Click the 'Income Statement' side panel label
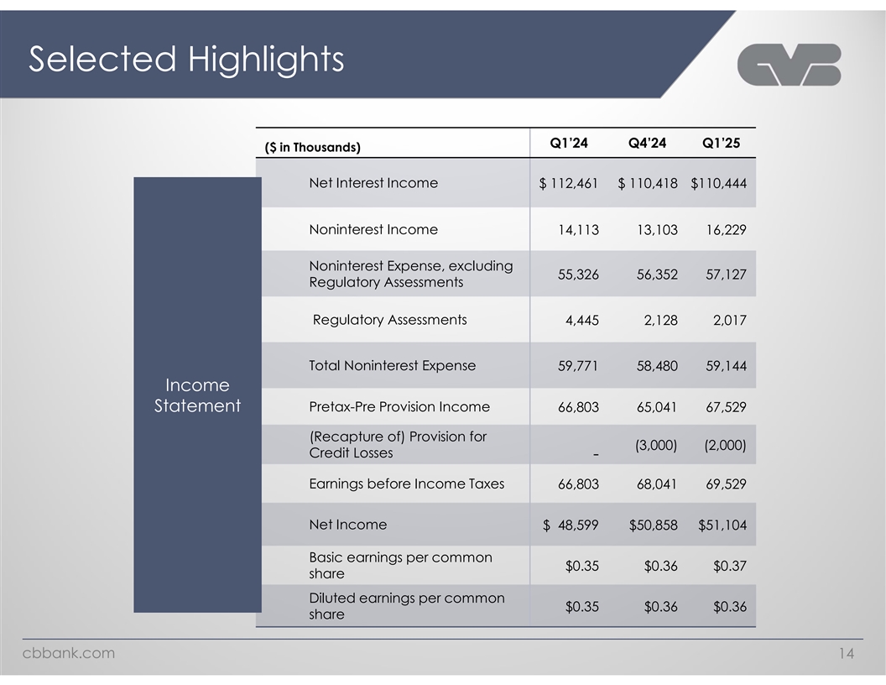This screenshot has width=886, height=685. [x=197, y=395]
